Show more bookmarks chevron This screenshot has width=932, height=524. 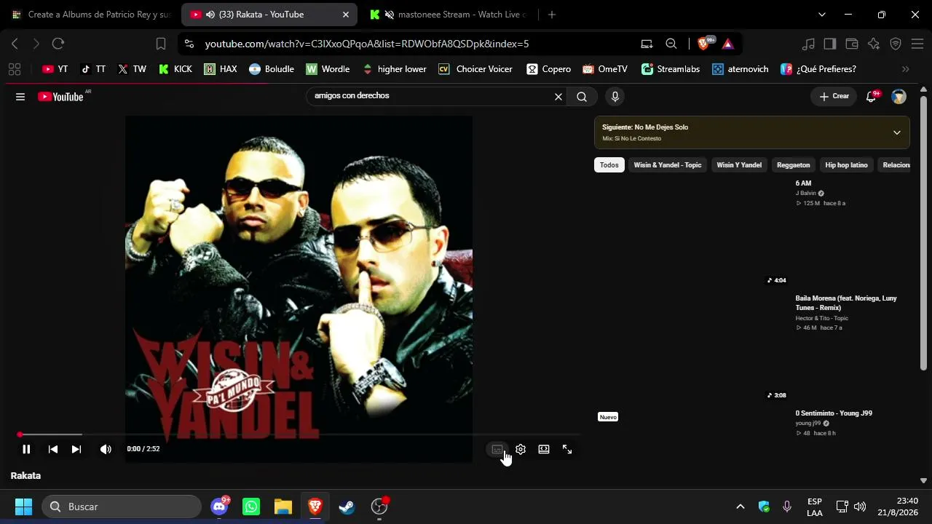(906, 69)
